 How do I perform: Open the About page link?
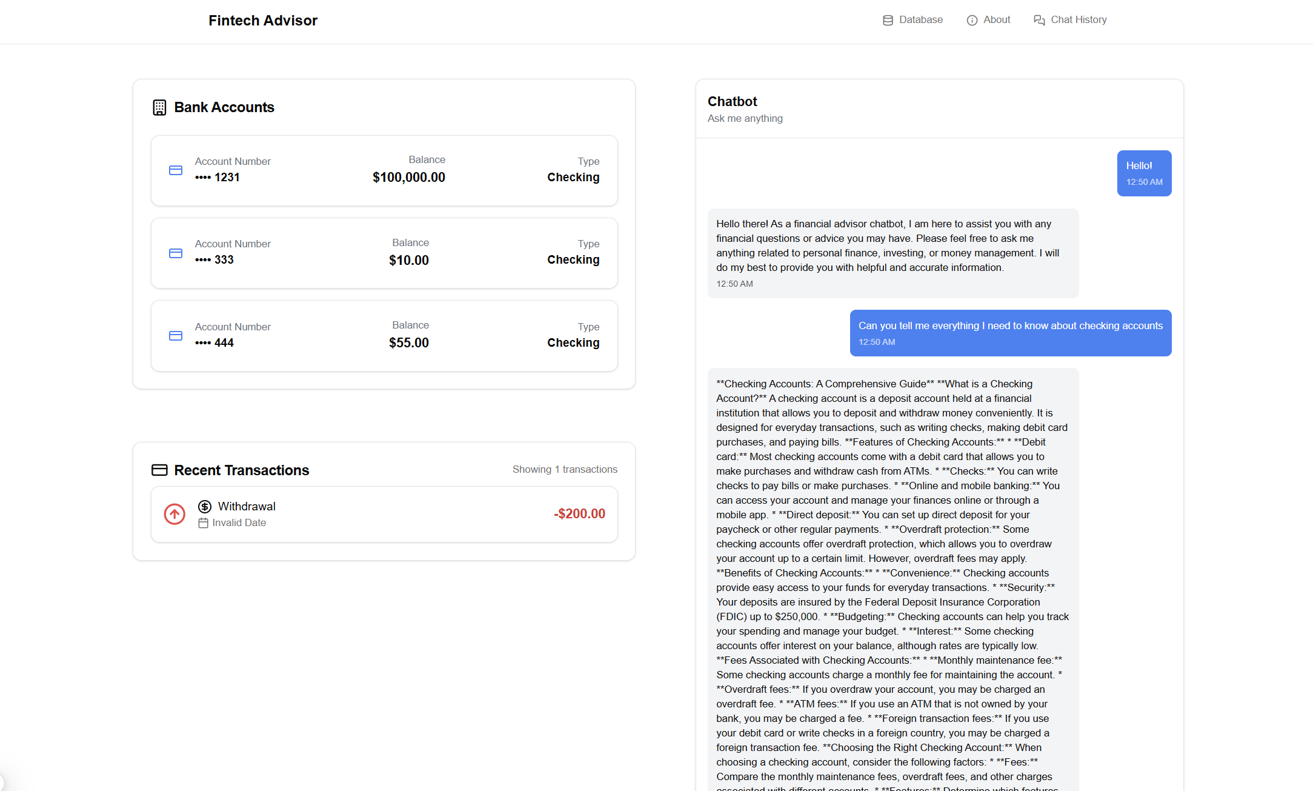coord(996,20)
